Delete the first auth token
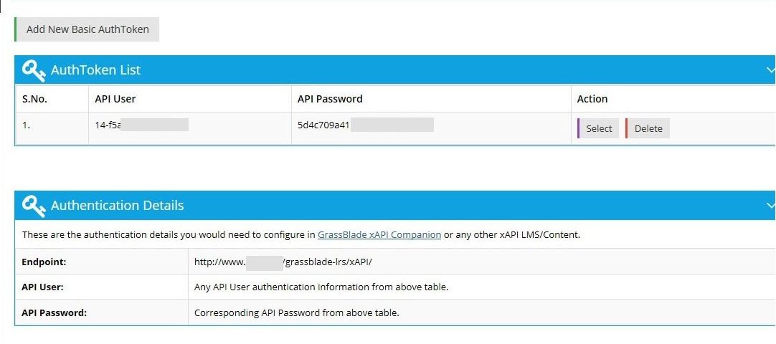The height and width of the screenshot is (344, 776). tap(648, 128)
